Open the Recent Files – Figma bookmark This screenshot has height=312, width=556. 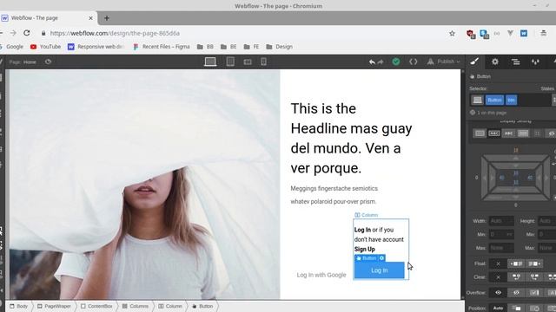(x=162, y=47)
